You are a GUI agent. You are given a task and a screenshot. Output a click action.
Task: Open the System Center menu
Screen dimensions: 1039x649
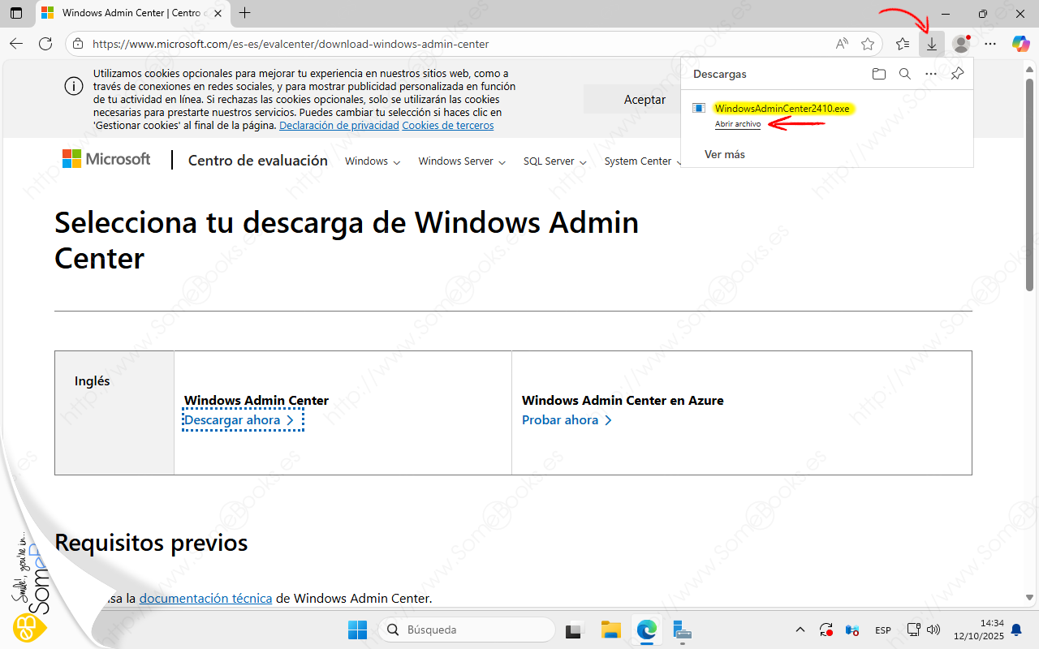pyautogui.click(x=642, y=161)
